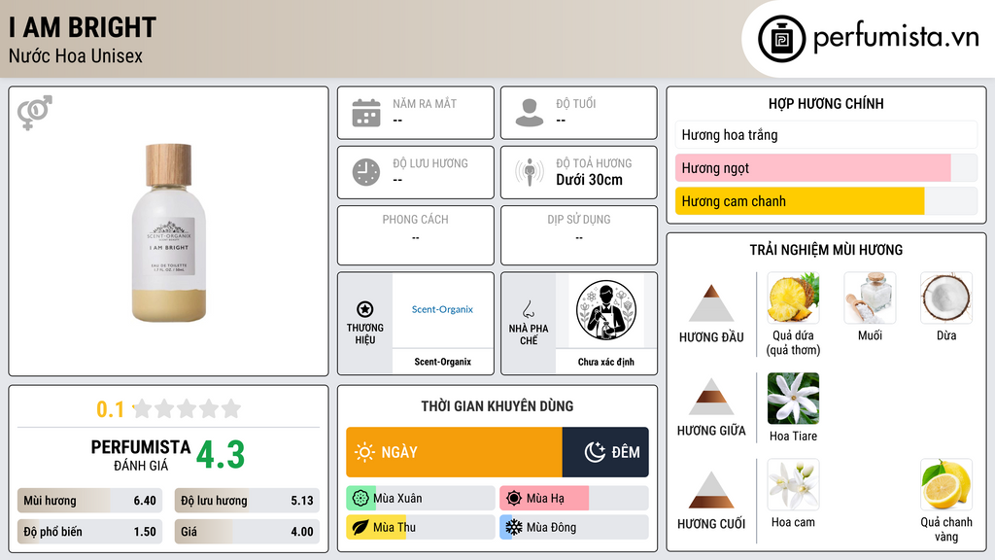Click the Hương cuối pyramid icon
The height and width of the screenshot is (560, 995).
pyautogui.click(x=711, y=490)
